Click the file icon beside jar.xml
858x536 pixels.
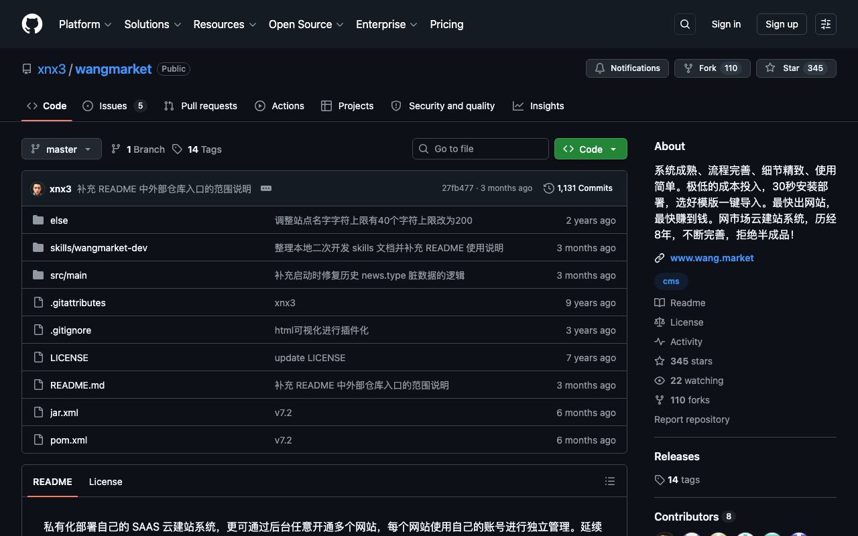pyautogui.click(x=38, y=412)
